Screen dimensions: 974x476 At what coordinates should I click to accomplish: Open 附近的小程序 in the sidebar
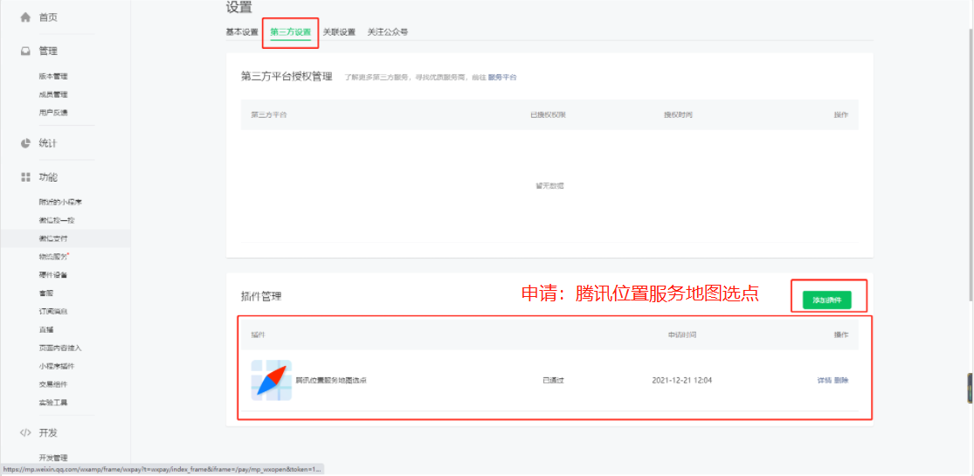(x=60, y=202)
